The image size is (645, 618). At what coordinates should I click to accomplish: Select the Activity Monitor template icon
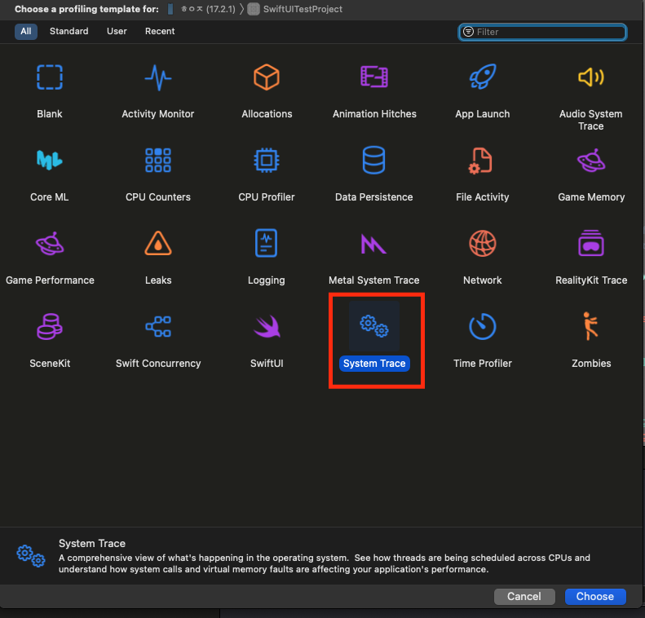point(158,77)
